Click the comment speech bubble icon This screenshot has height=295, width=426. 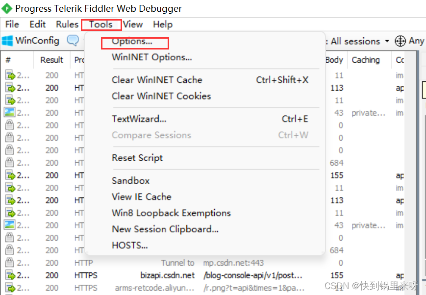[73, 41]
